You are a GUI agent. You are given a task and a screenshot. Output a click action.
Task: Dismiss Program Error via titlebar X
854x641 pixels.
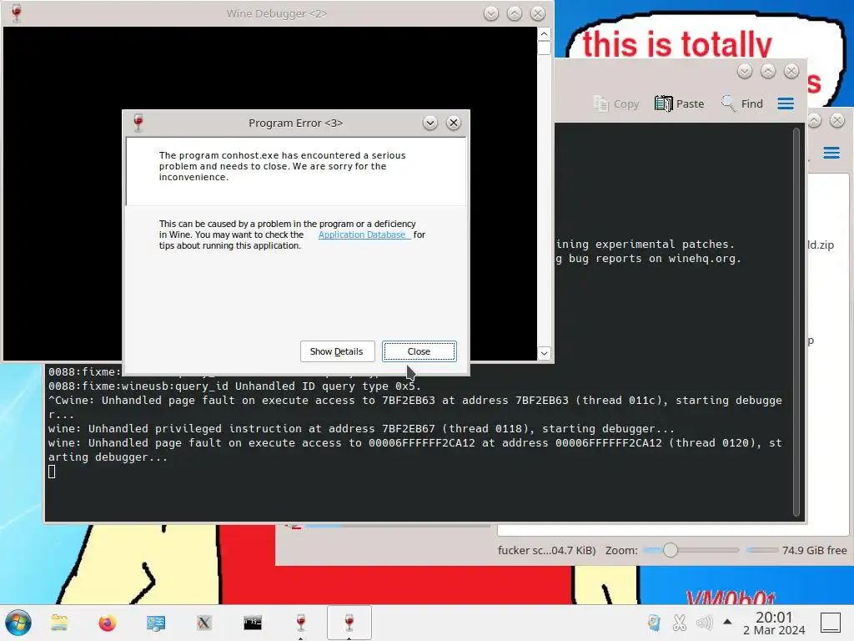pos(453,124)
